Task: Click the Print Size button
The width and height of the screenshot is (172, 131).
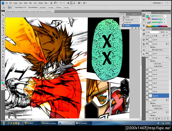Action: (x=67, y=7)
